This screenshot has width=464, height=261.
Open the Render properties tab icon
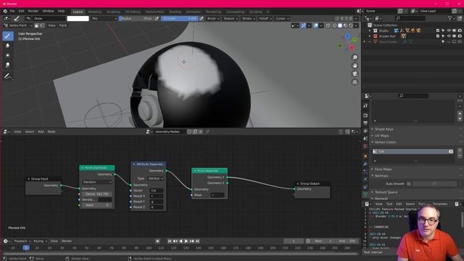tap(365, 115)
